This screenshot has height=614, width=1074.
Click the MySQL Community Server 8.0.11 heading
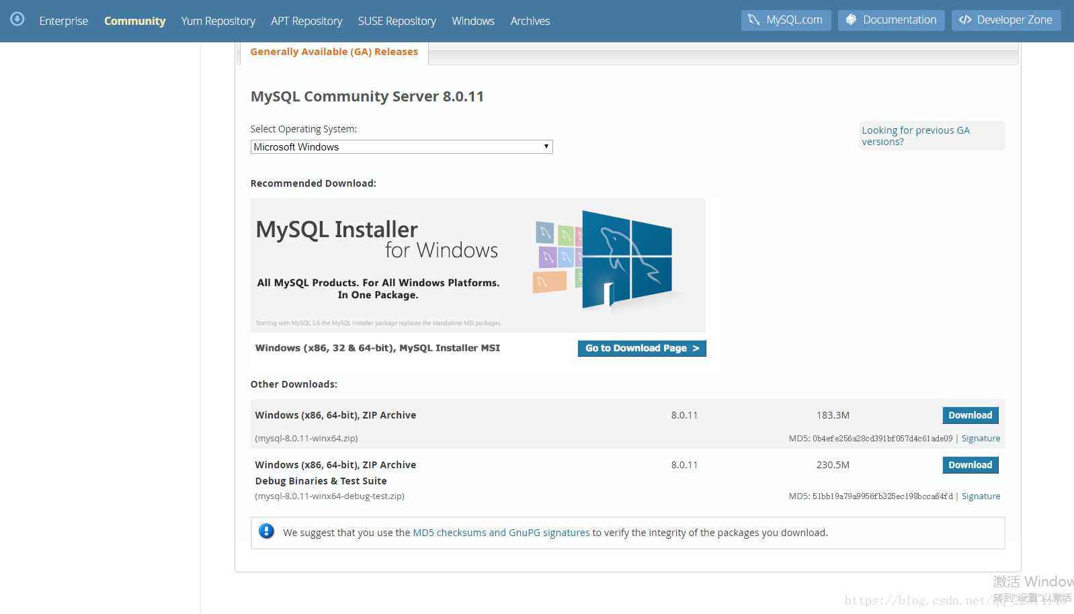click(367, 96)
